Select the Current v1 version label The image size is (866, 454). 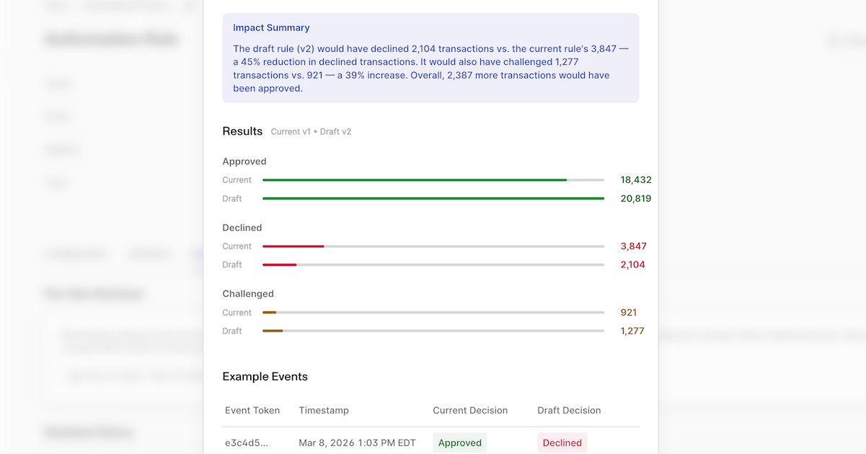(291, 132)
